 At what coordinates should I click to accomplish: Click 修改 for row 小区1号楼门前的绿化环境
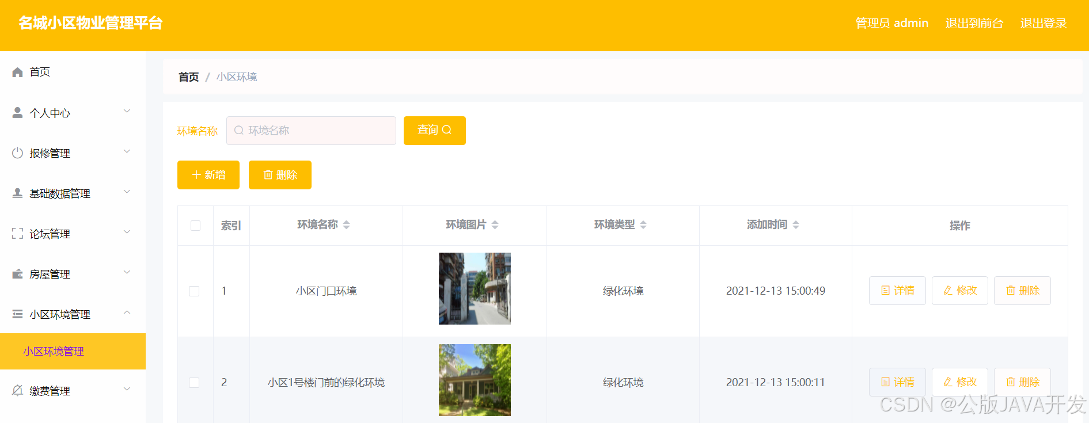(x=960, y=382)
